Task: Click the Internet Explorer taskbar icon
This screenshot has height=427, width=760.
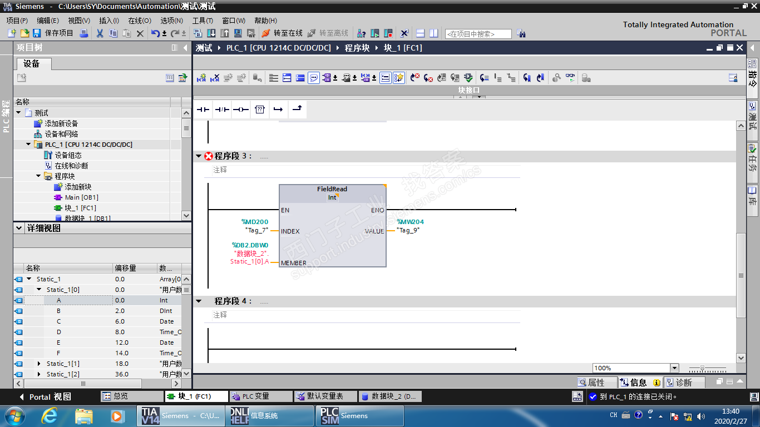Action: click(x=50, y=415)
